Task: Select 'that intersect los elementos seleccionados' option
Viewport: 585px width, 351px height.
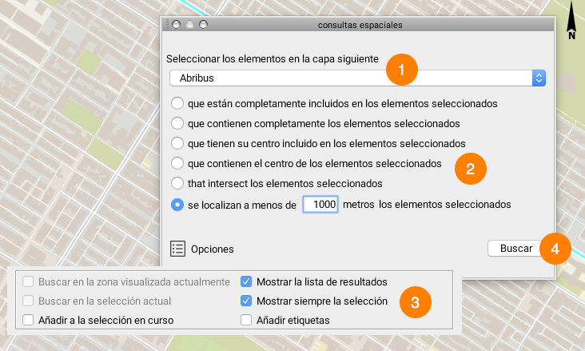Action: (178, 184)
